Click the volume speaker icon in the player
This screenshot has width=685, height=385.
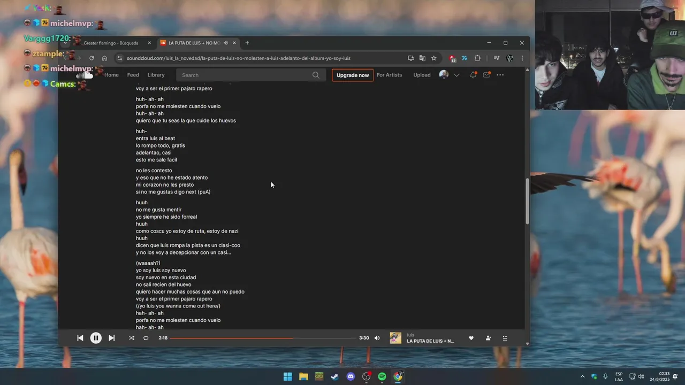377,338
